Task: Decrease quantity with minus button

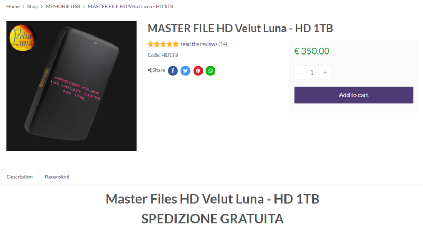Action: (300, 73)
